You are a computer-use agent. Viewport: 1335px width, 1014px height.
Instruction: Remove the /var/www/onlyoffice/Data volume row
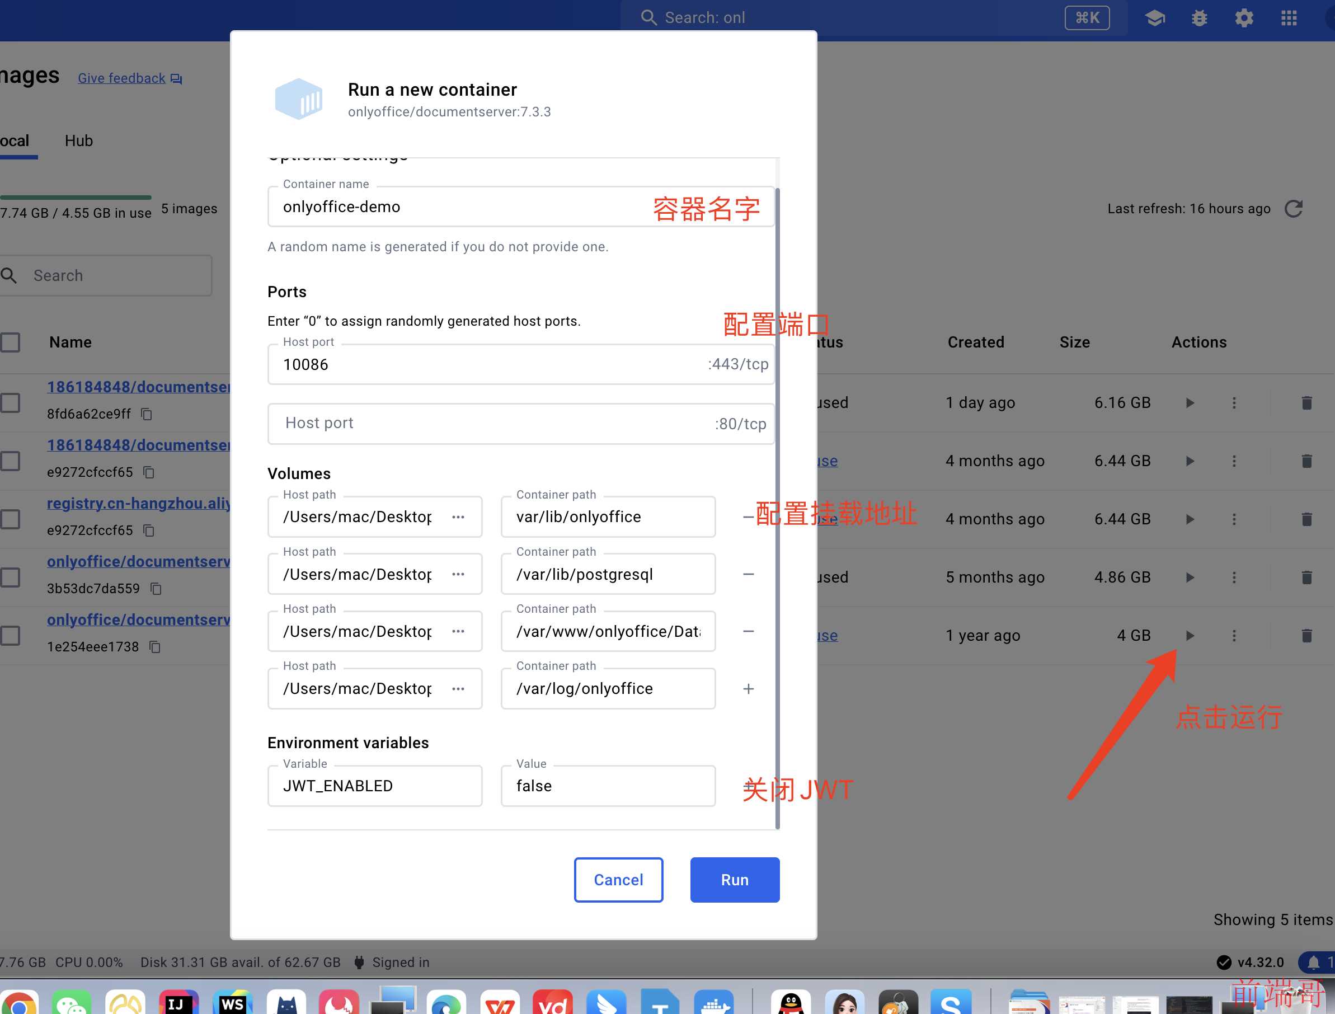(749, 631)
